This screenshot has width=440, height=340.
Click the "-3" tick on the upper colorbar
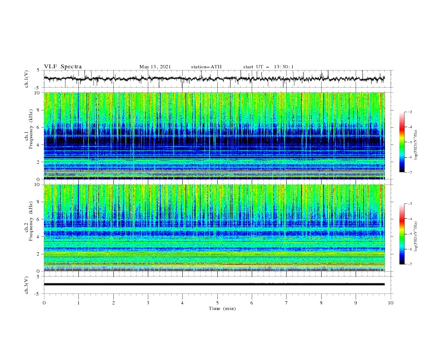[x=409, y=112]
